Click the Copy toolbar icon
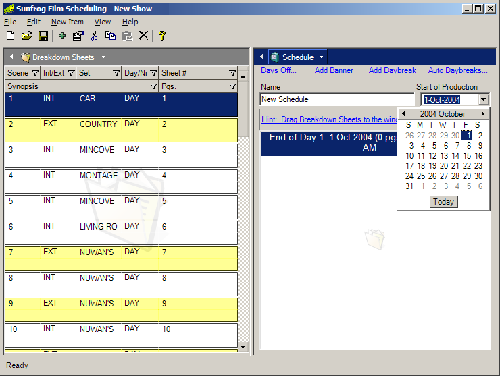This screenshot has width=500, height=376. coord(110,35)
